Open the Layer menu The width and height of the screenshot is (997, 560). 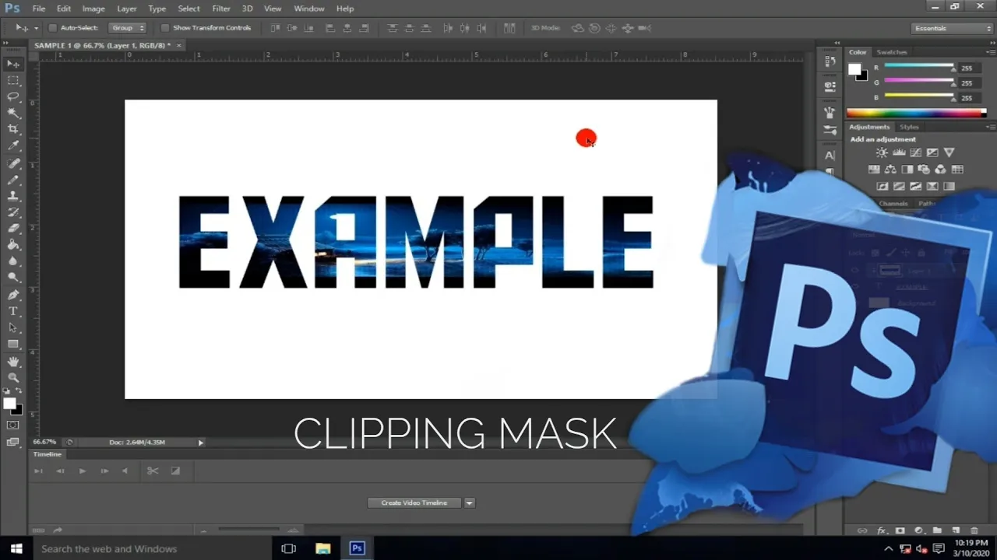click(127, 9)
